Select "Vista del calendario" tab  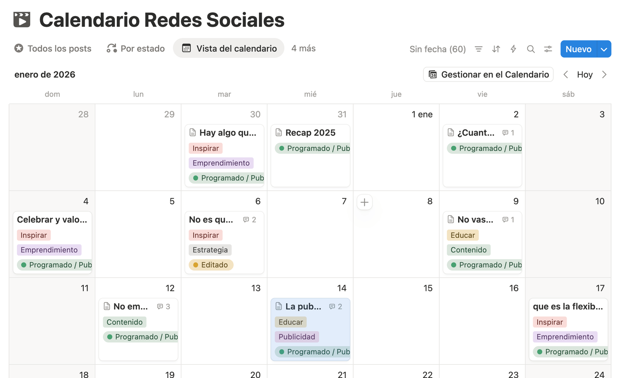point(229,48)
